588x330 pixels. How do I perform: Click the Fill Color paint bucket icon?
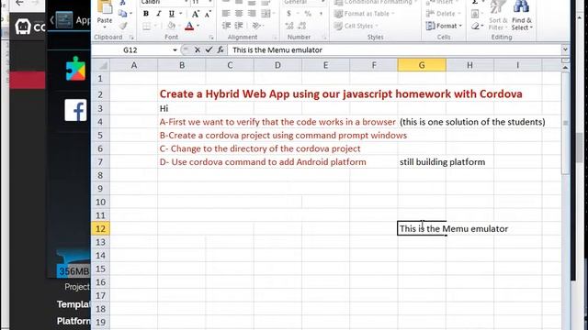172,26
